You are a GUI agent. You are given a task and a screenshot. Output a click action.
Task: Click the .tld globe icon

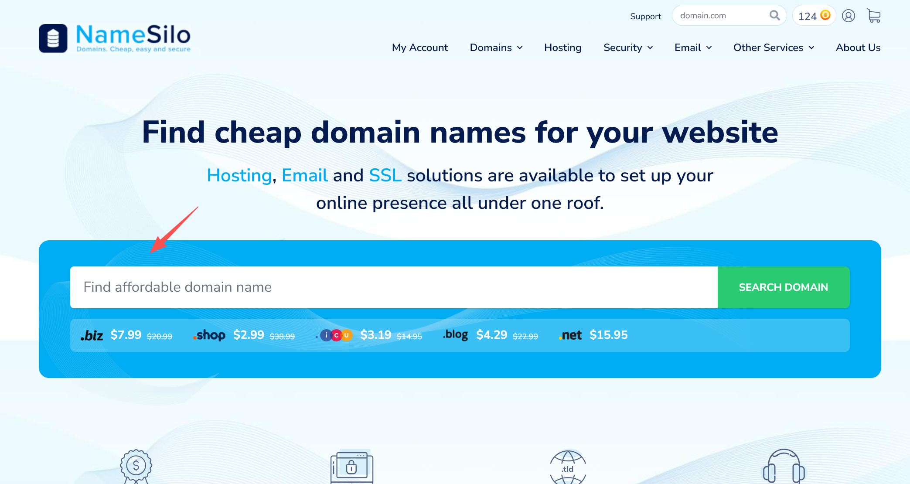click(567, 468)
